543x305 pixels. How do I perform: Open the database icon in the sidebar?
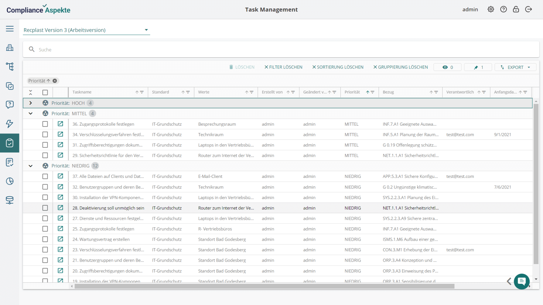10,200
